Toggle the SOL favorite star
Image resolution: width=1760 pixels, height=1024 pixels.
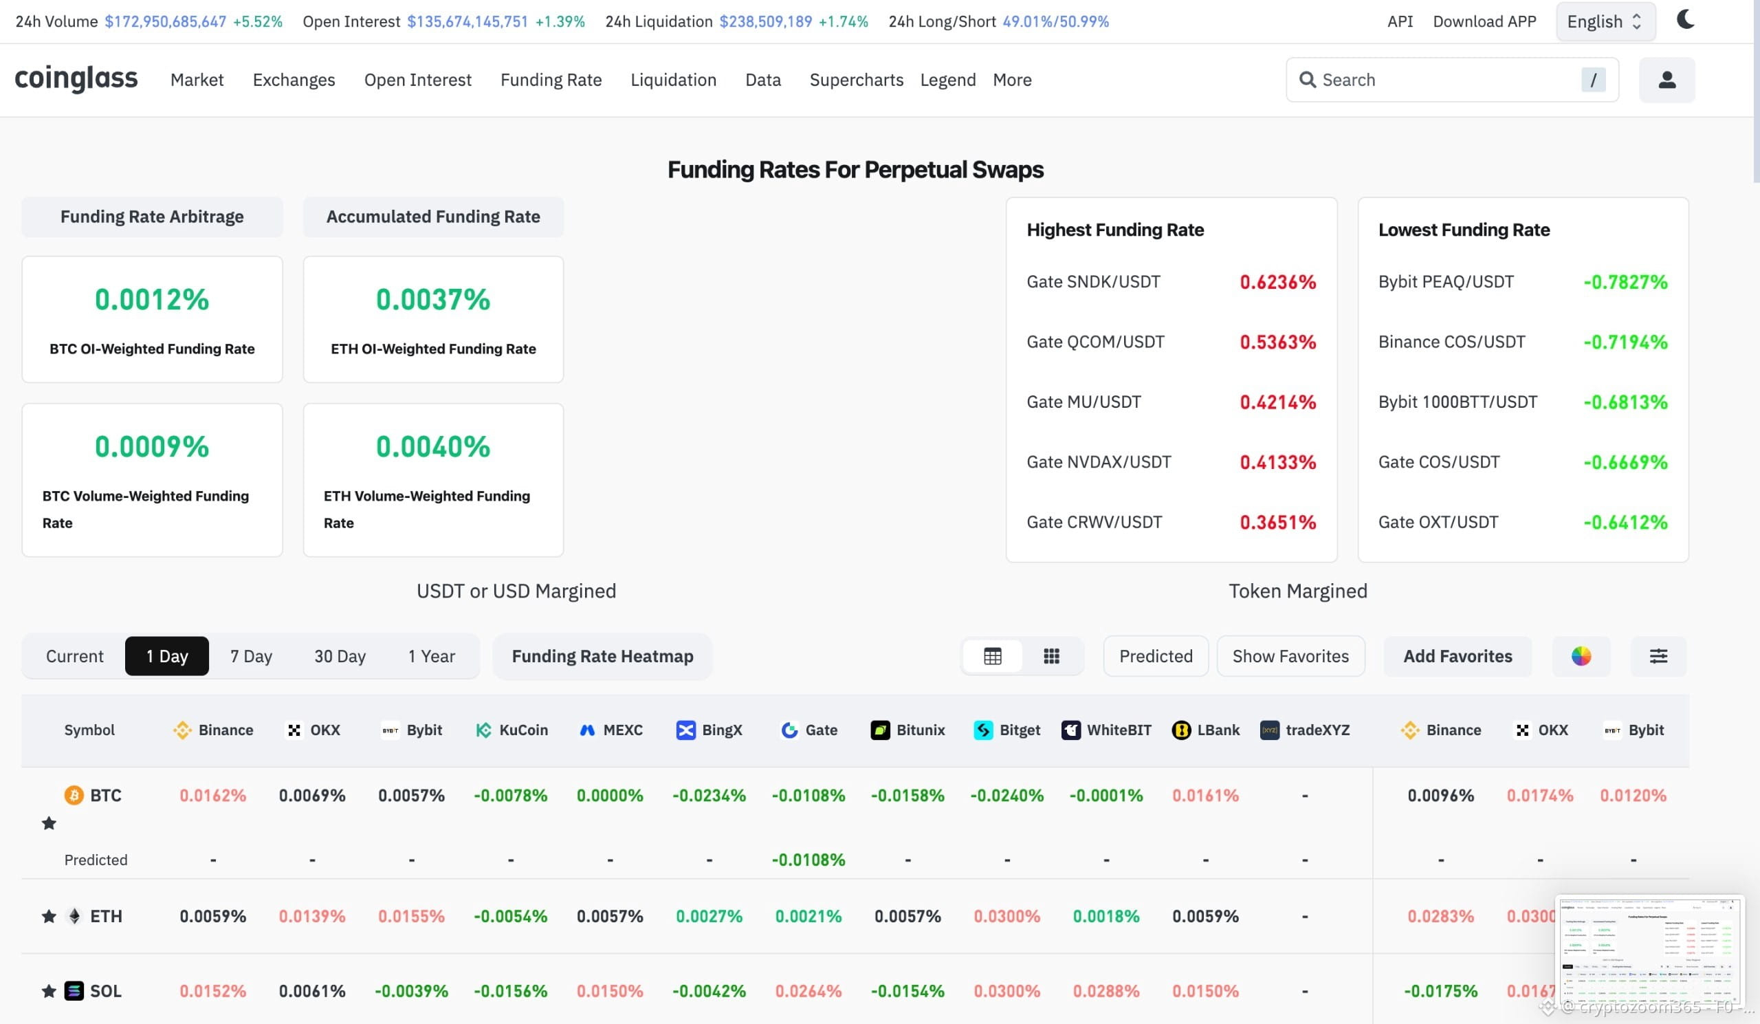coord(49,990)
